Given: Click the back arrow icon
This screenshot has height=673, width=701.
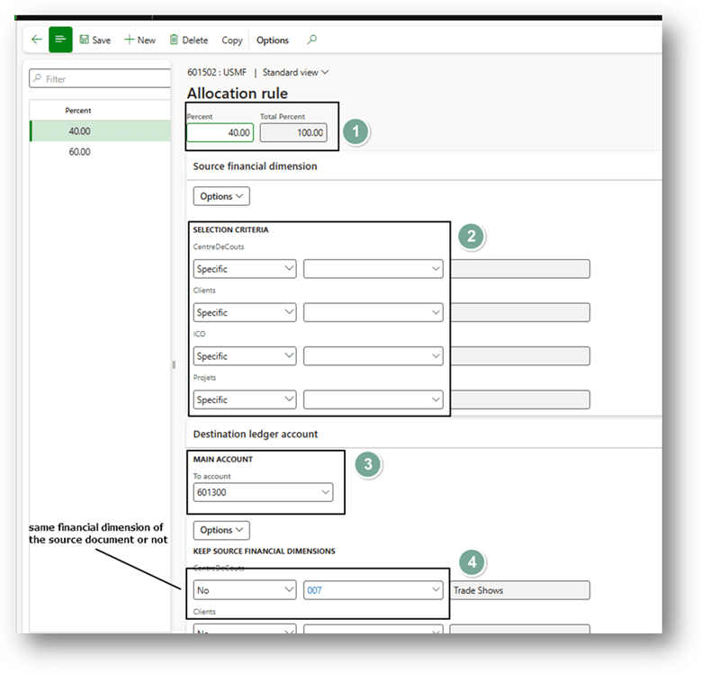Looking at the screenshot, I should click(36, 40).
